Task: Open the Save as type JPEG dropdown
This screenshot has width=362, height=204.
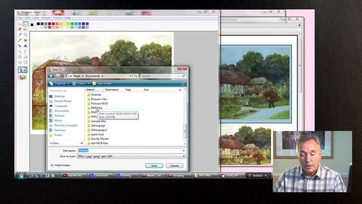Action: [131, 156]
